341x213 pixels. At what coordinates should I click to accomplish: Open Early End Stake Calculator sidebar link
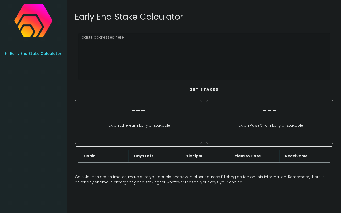pos(36,54)
